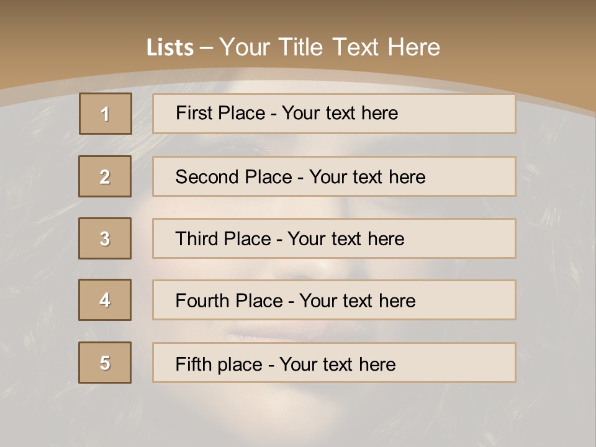596x447 pixels.
Task: Select the number 3 box
Action: click(105, 238)
